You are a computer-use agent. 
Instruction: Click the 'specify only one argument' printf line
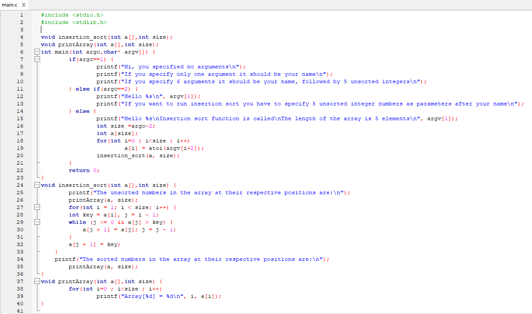[215, 74]
